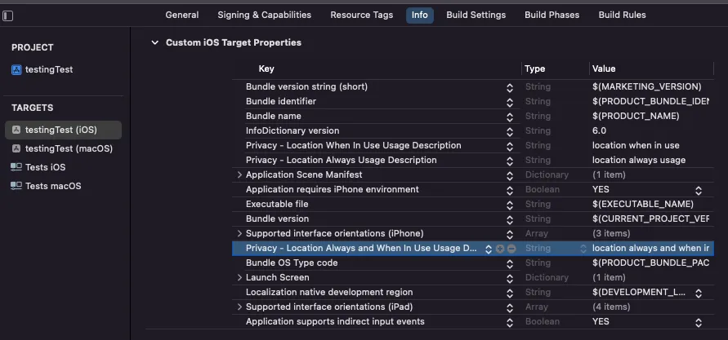Screen dimensions: 728x340
Task: Click value $(PRODUCT_NAME)
Action: (x=636, y=116)
